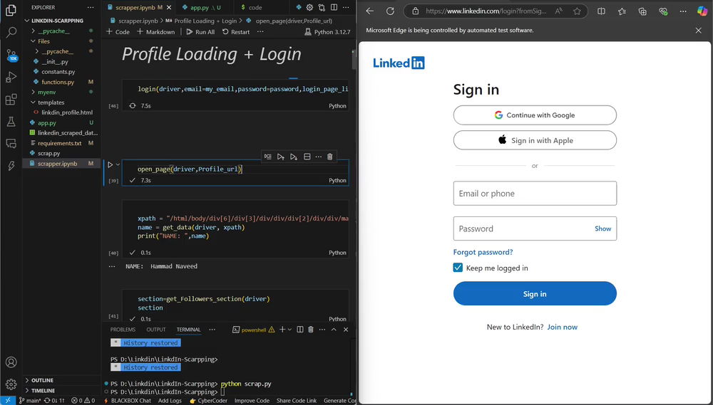The height and width of the screenshot is (405, 713).
Task: Click the Edge browser back arrow
Action: click(370, 11)
